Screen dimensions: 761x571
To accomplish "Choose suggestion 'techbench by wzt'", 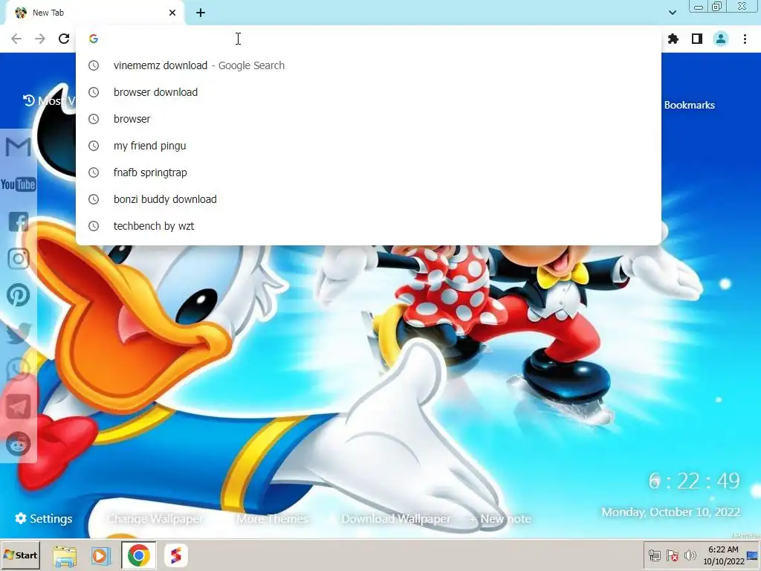I will [369, 226].
